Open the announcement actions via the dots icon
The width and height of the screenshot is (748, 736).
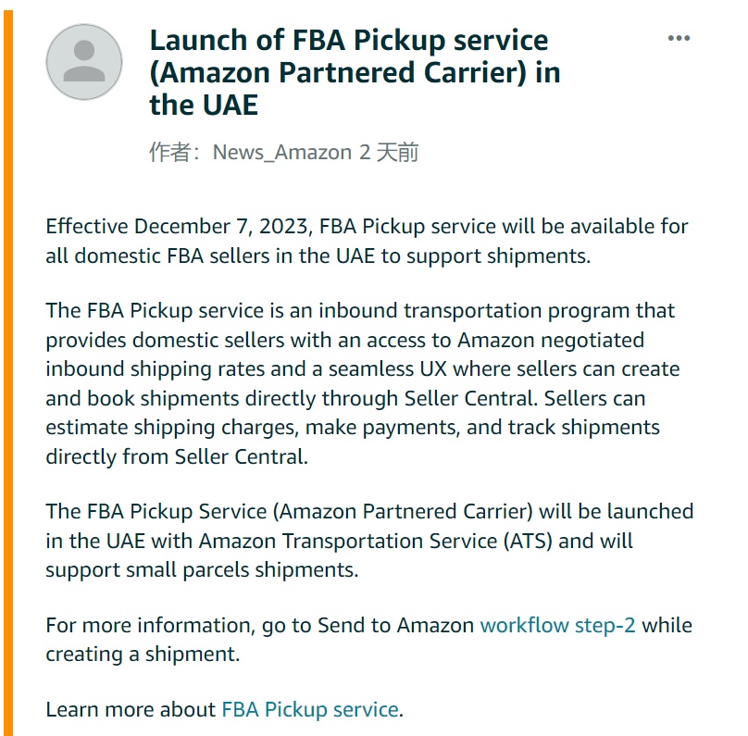(x=679, y=37)
